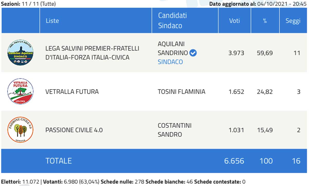
Task: Select the PASSIONE CIVILE 4.0 list name
Action: click(x=74, y=130)
